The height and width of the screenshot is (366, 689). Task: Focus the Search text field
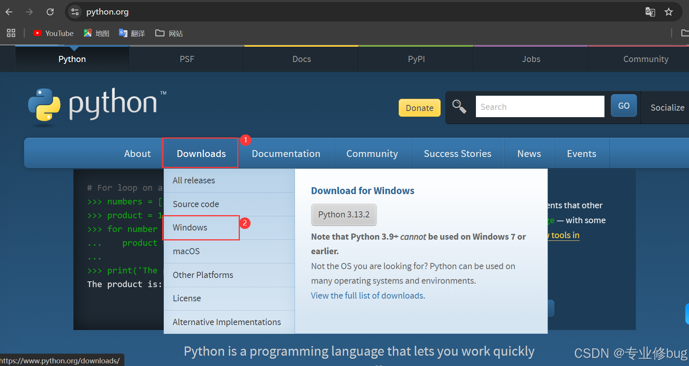point(540,106)
